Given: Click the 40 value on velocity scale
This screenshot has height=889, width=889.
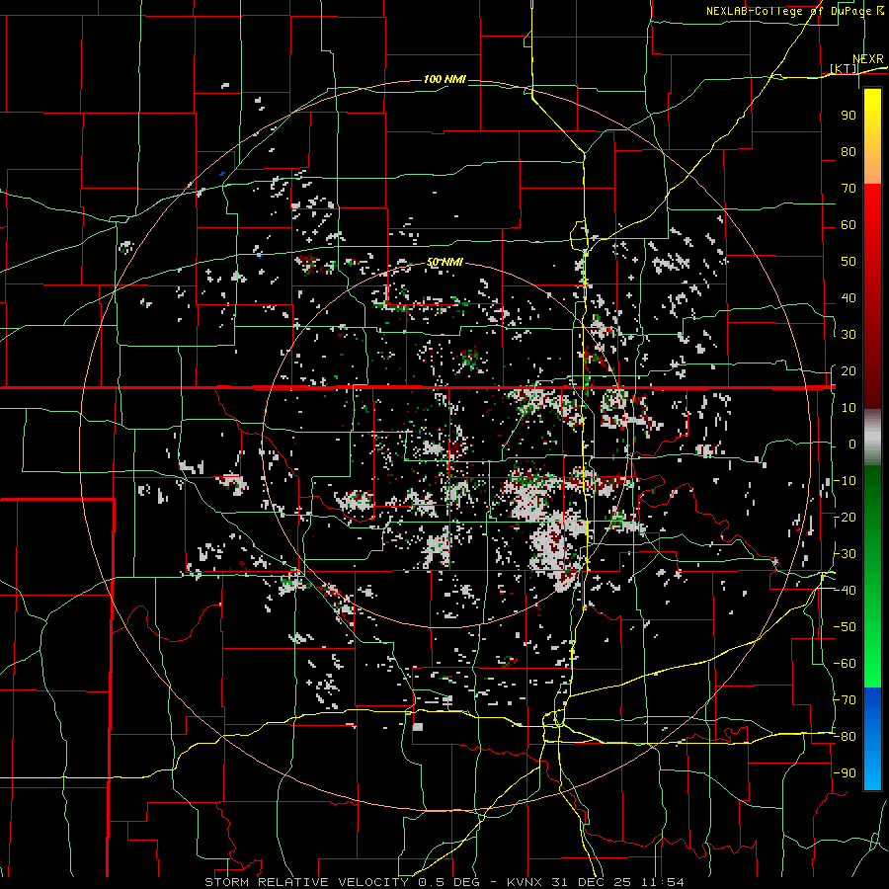Looking at the screenshot, I should pyautogui.click(x=849, y=297).
